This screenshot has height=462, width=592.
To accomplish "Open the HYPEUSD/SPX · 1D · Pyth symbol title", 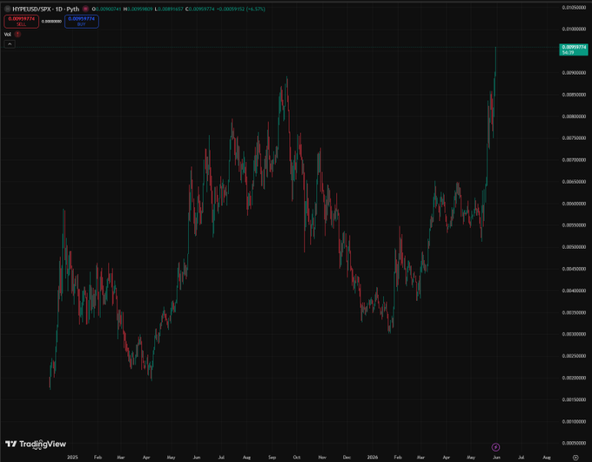I will click(x=45, y=9).
